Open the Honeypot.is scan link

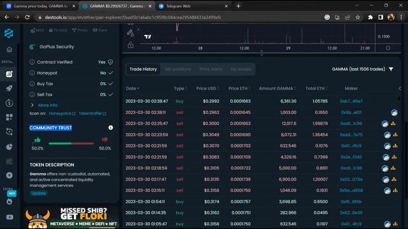tap(62, 113)
